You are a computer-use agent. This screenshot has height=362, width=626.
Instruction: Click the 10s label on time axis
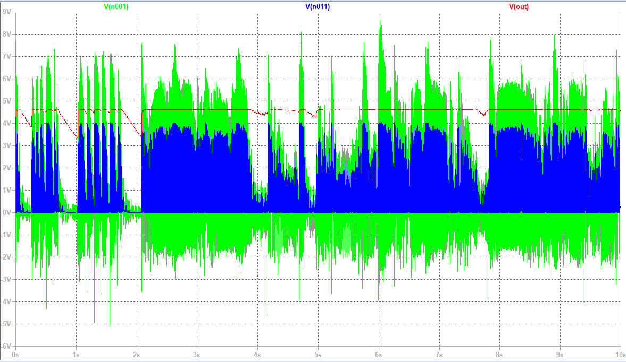619,354
